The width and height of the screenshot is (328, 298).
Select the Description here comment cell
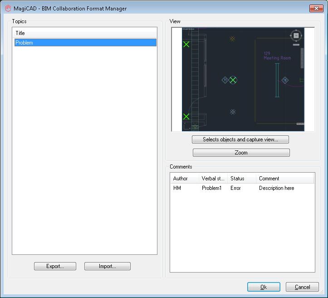(277, 188)
